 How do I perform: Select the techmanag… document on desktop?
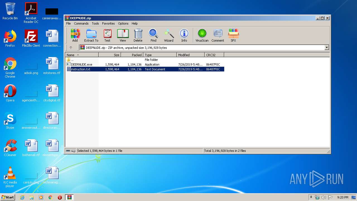[x=52, y=175]
